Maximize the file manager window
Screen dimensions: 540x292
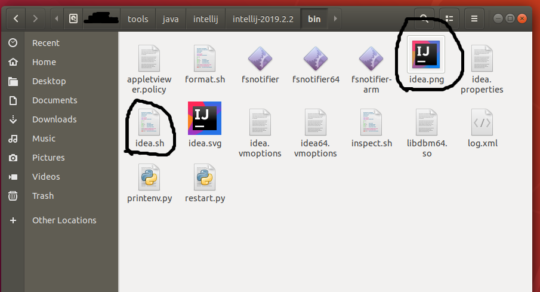(x=510, y=19)
